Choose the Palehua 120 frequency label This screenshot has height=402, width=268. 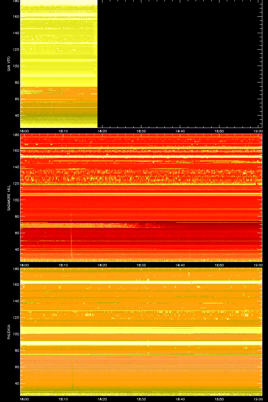16,317
